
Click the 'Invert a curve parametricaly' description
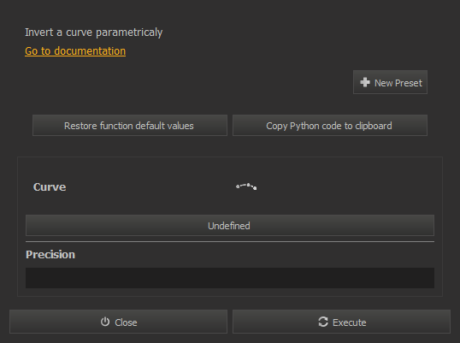pyautogui.click(x=93, y=33)
